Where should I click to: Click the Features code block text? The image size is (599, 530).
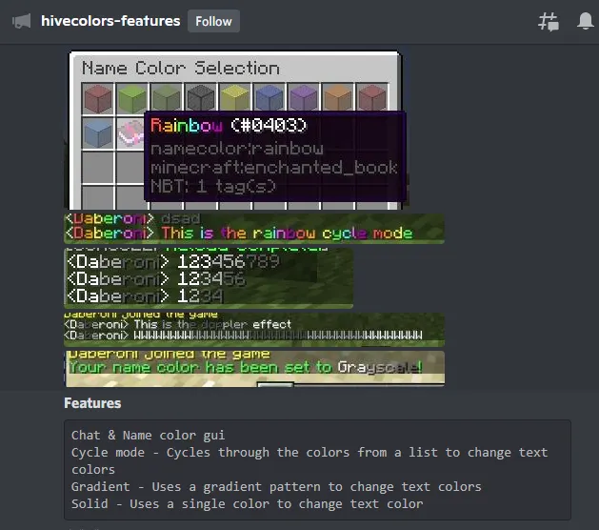click(317, 469)
